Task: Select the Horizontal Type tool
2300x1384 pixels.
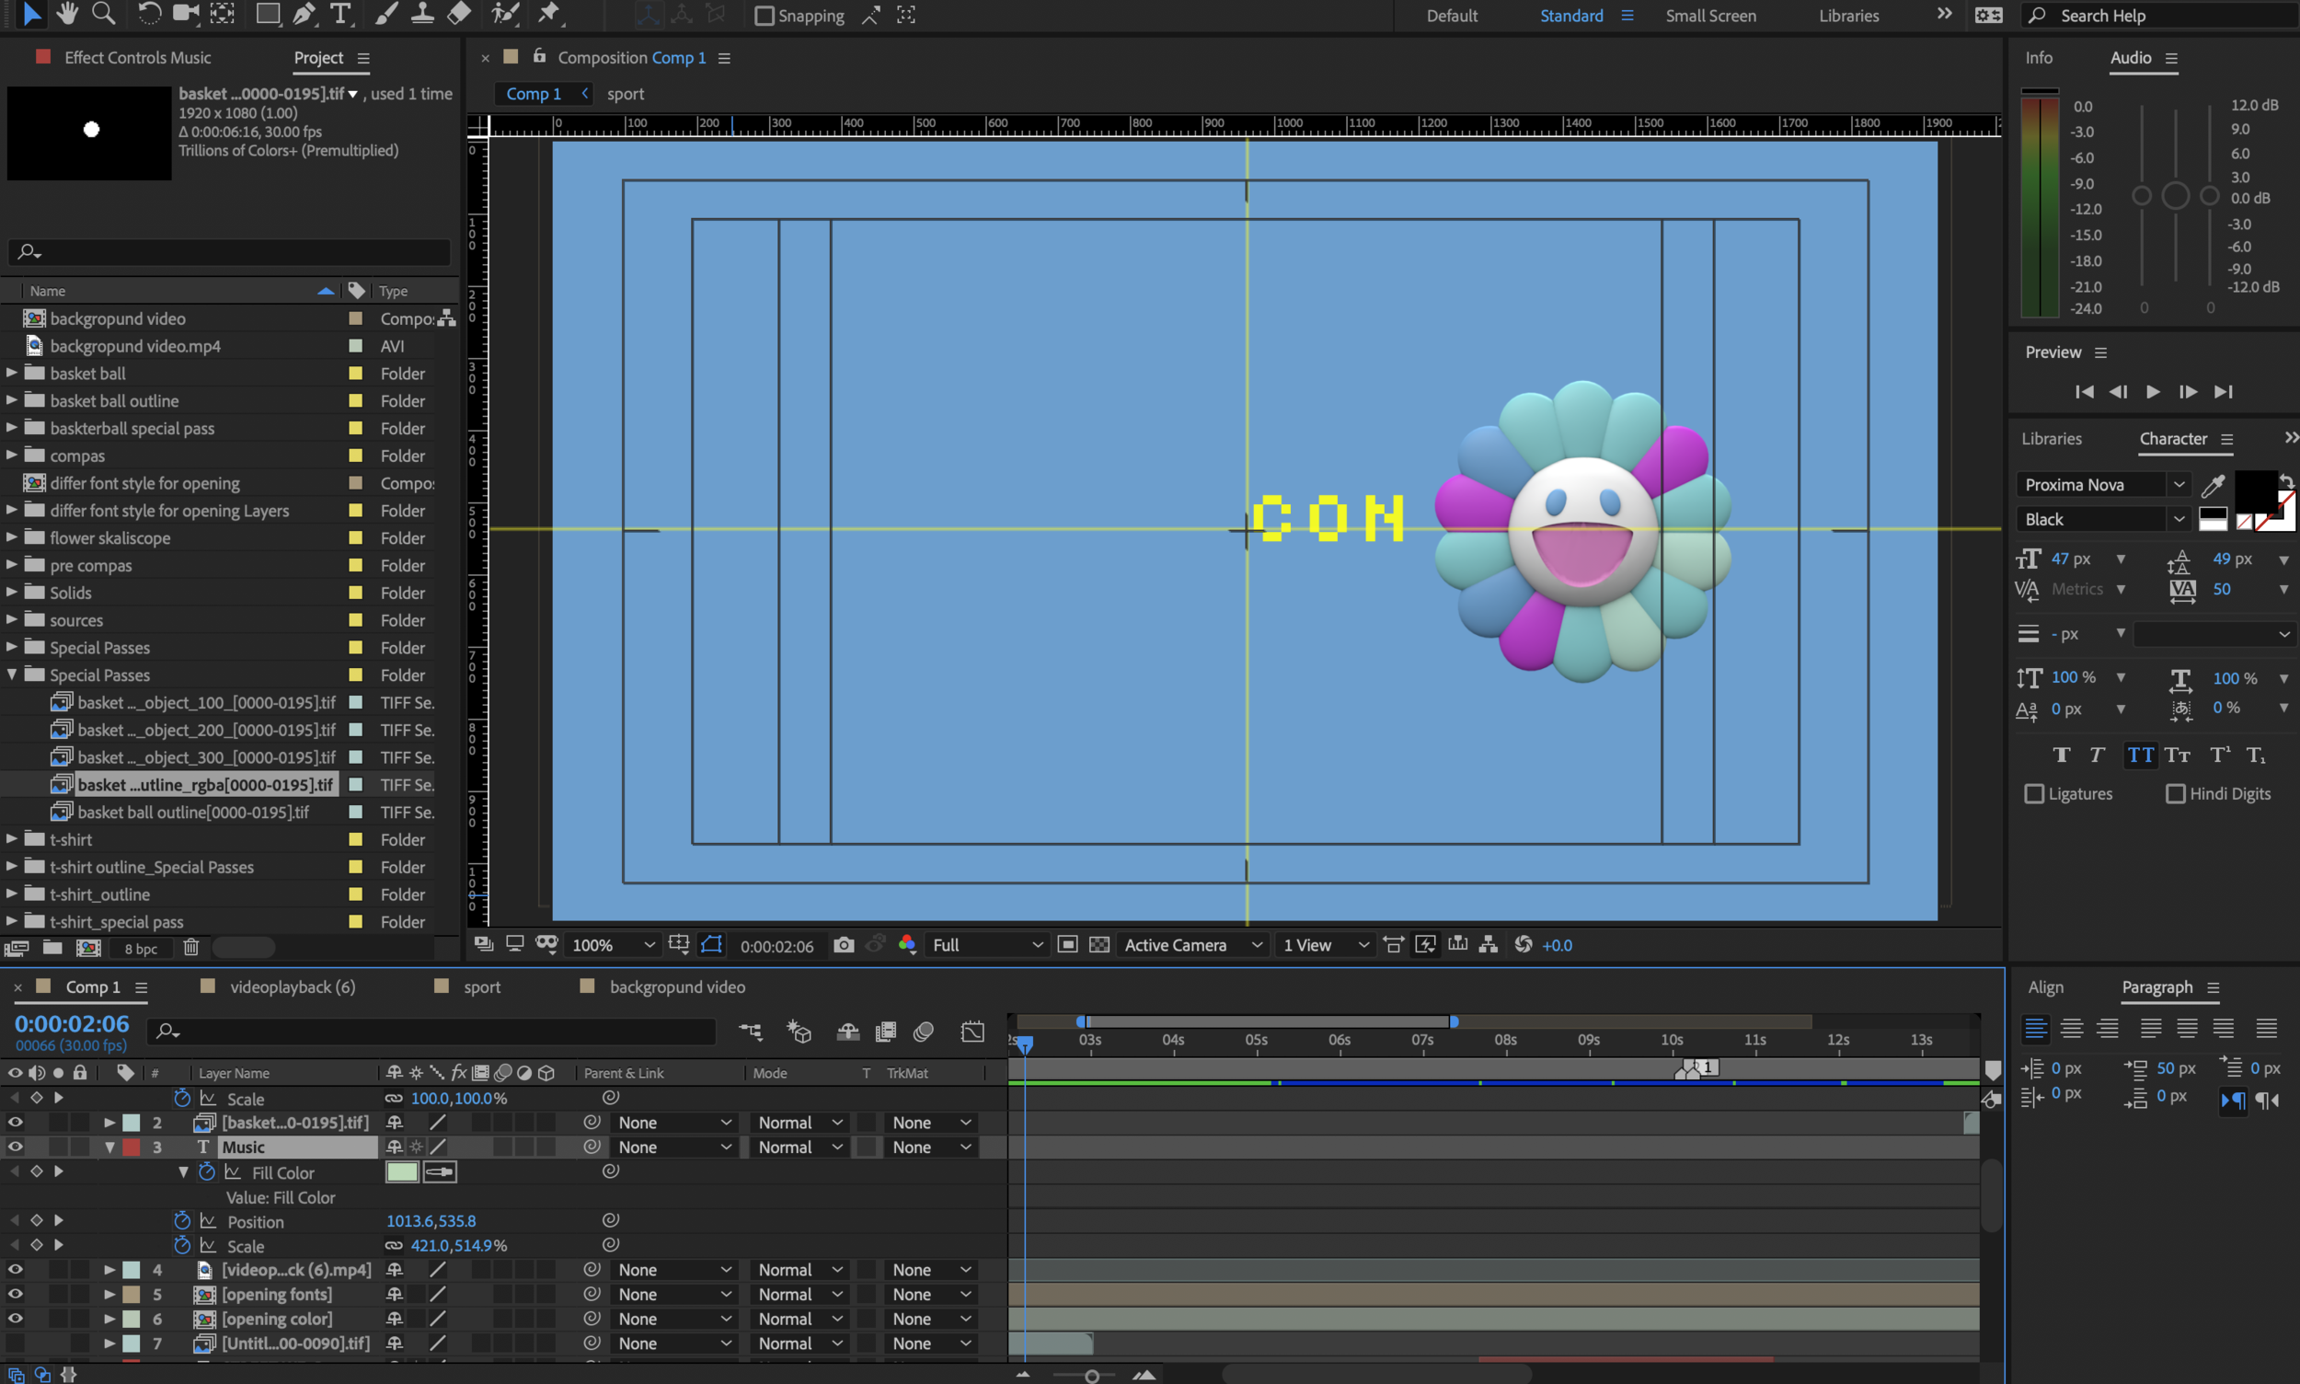Action: pyautogui.click(x=341, y=14)
